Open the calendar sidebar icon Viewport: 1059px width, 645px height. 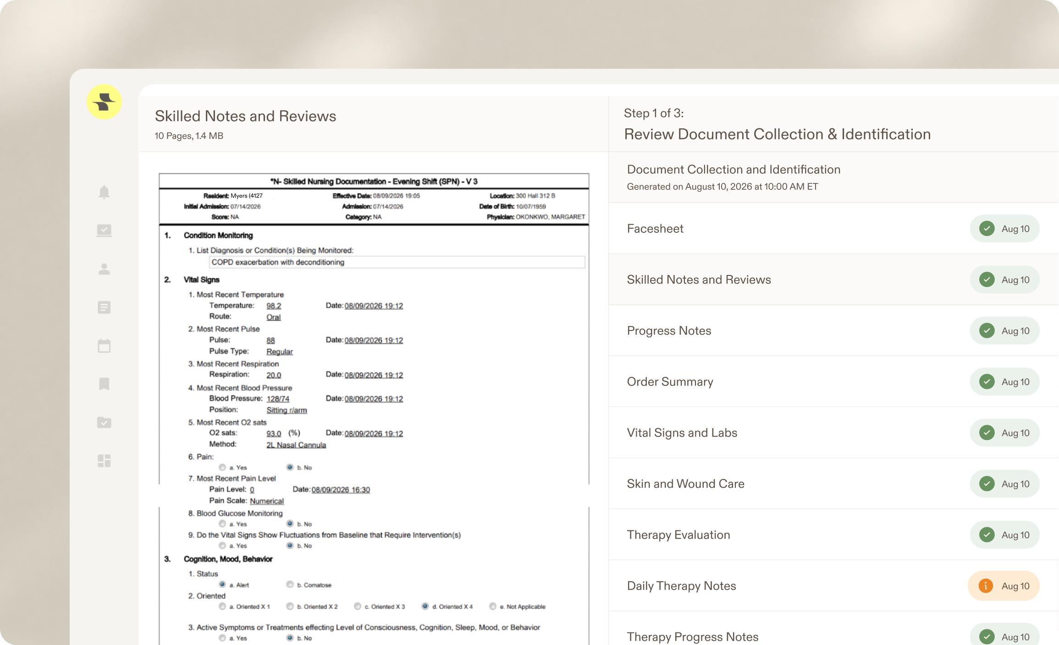[x=104, y=346]
